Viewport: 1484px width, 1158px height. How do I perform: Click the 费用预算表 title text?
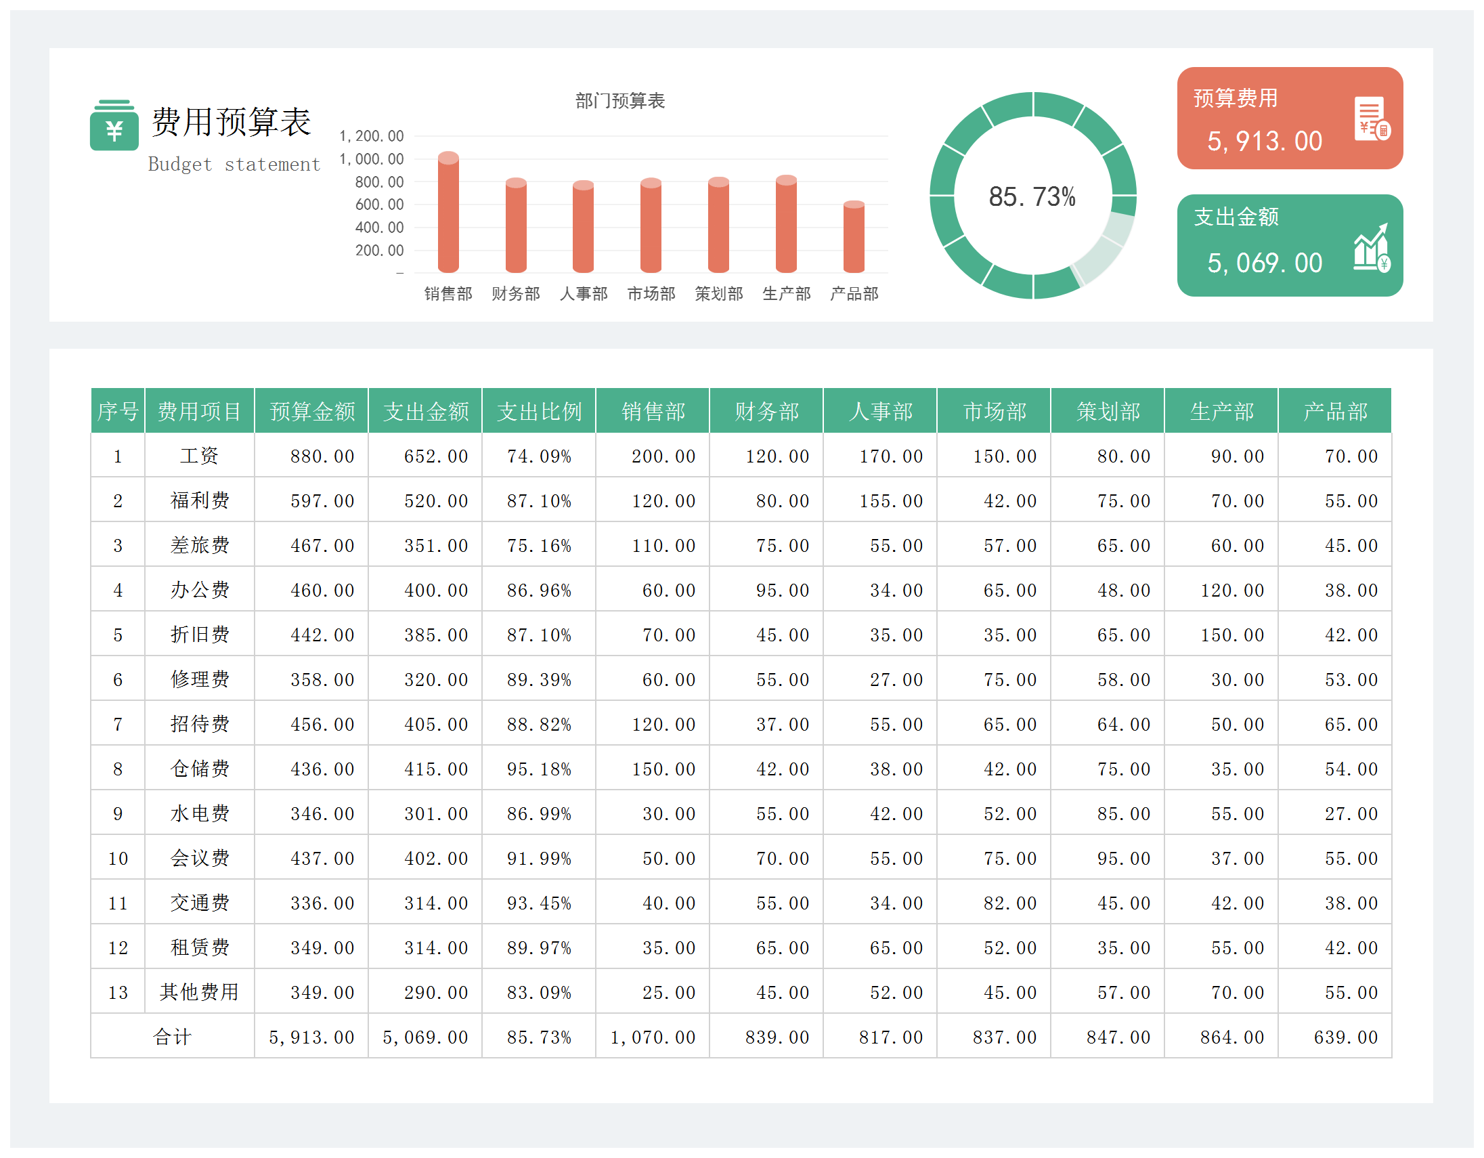[231, 123]
